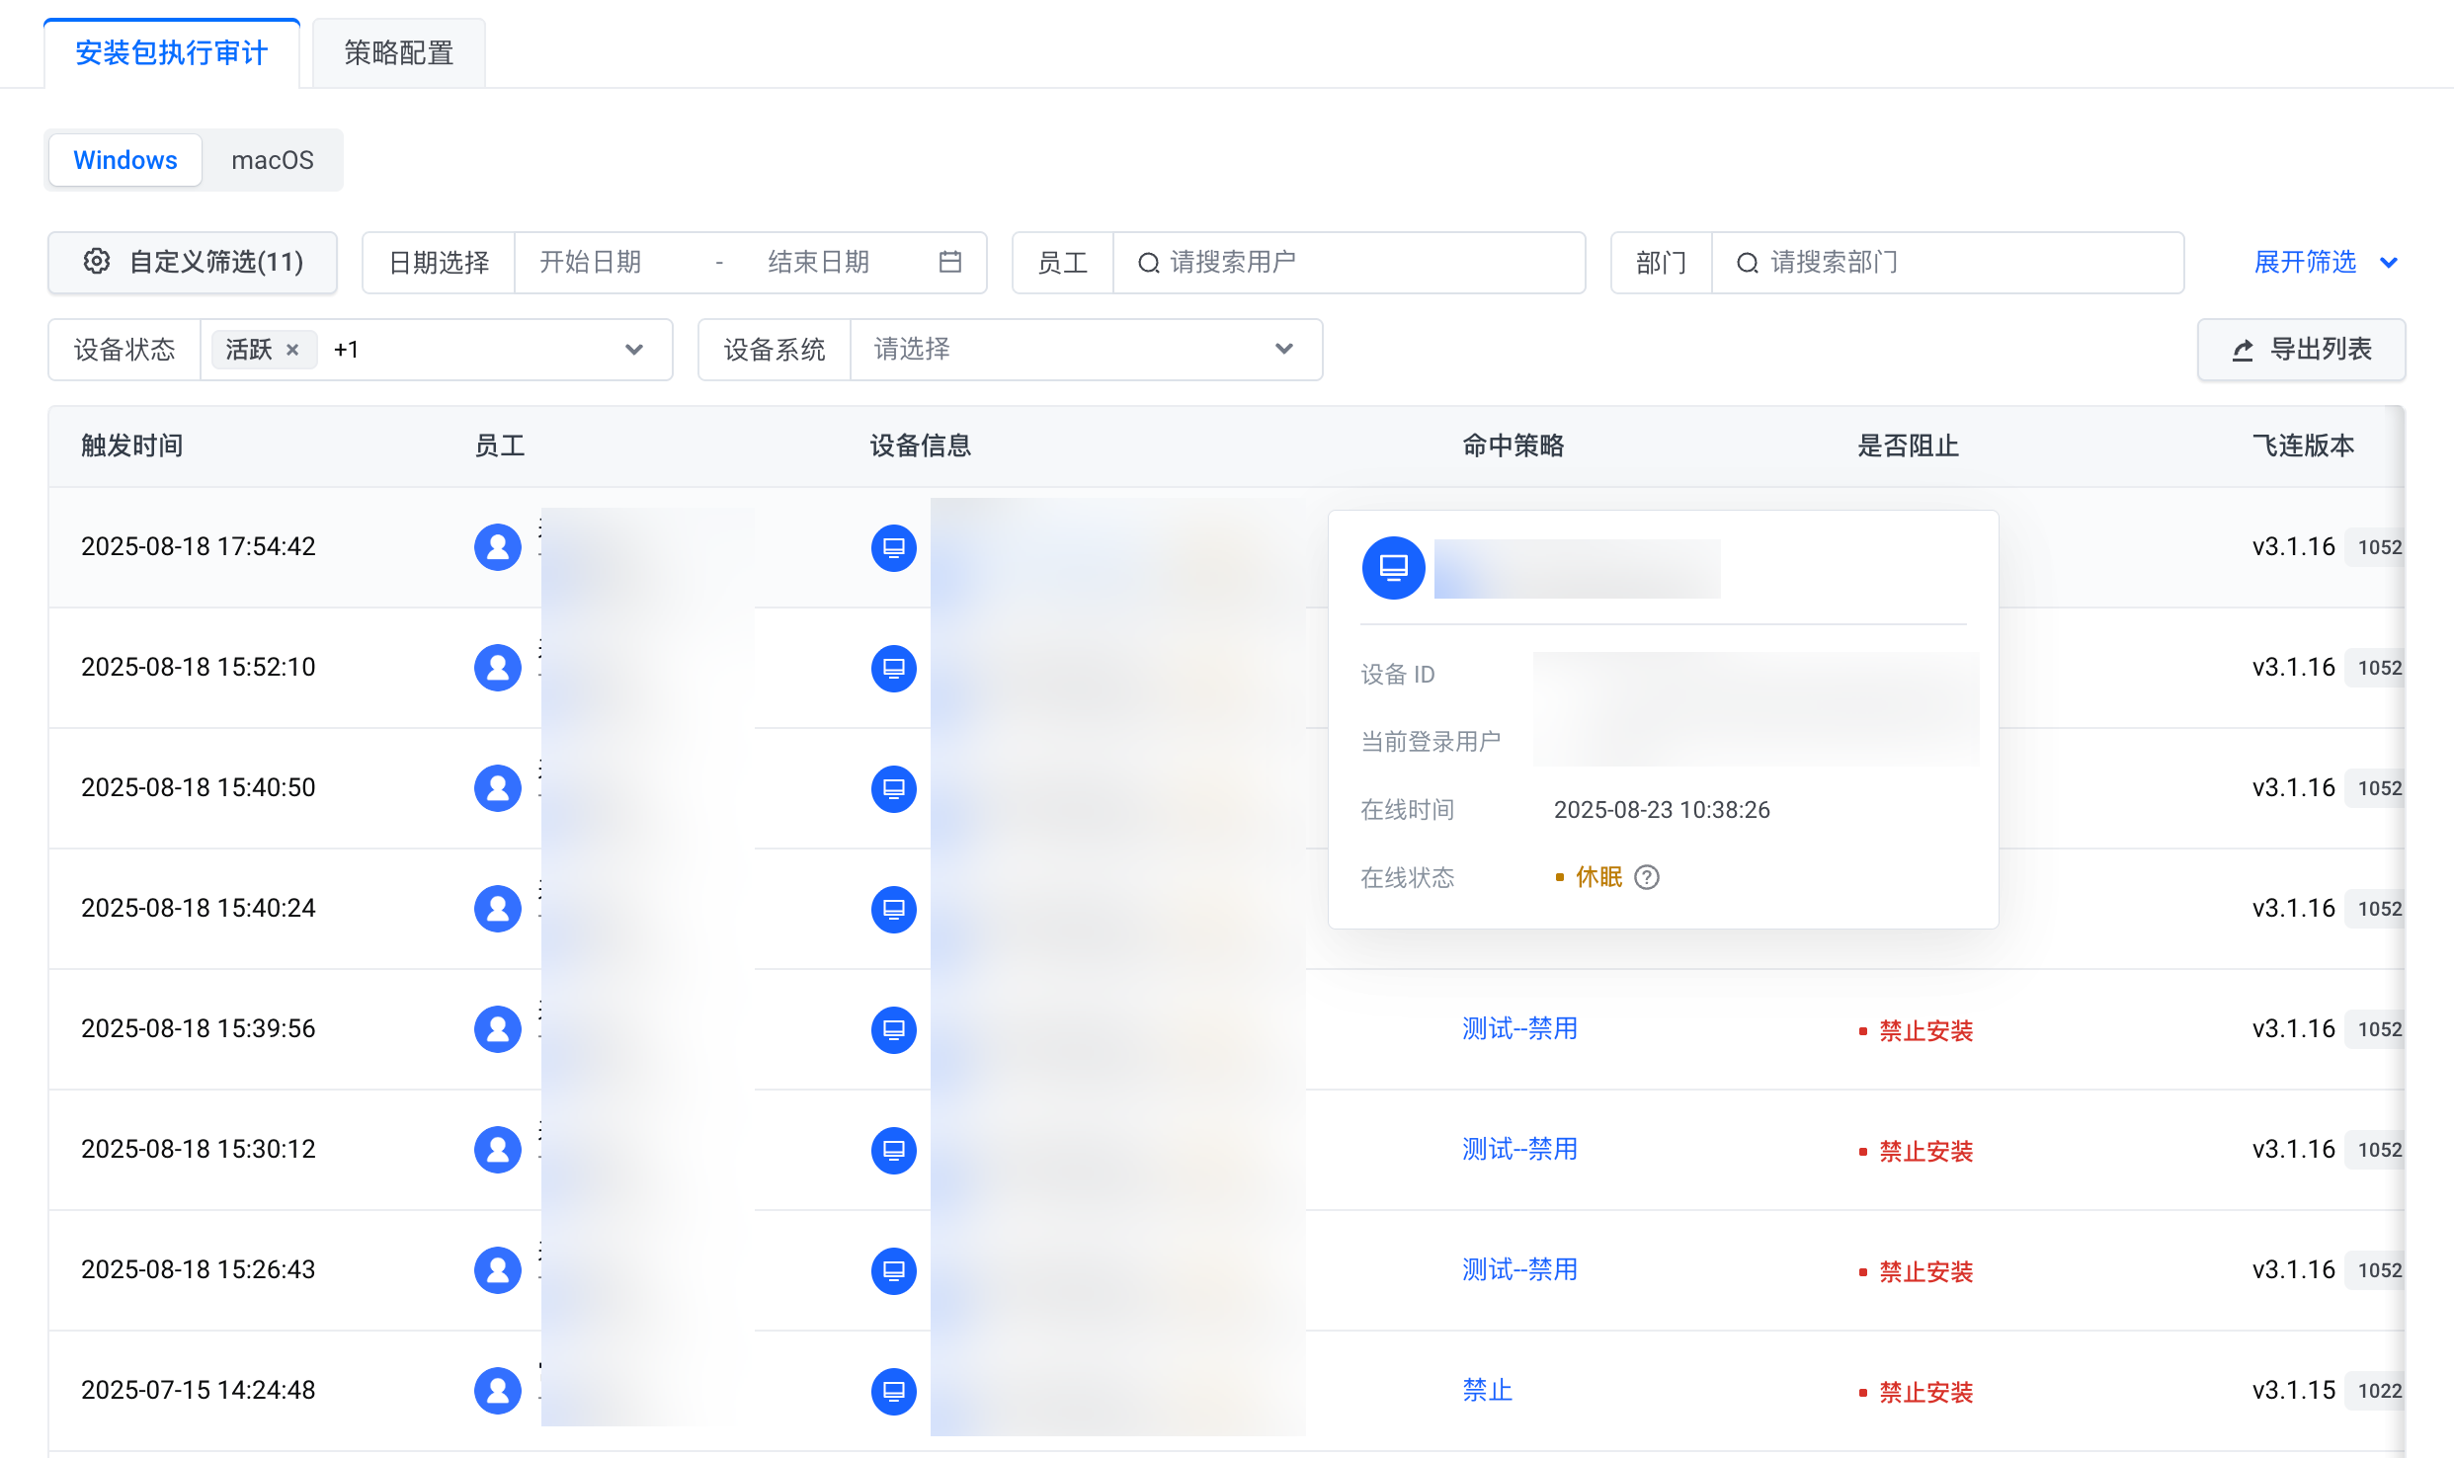
Task: Open the 设备状态 dropdown arrow
Action: 634,350
